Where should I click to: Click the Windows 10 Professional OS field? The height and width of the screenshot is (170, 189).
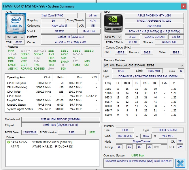tap(138, 163)
